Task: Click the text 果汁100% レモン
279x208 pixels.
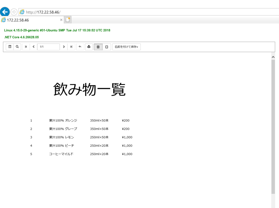Action: click(62, 137)
